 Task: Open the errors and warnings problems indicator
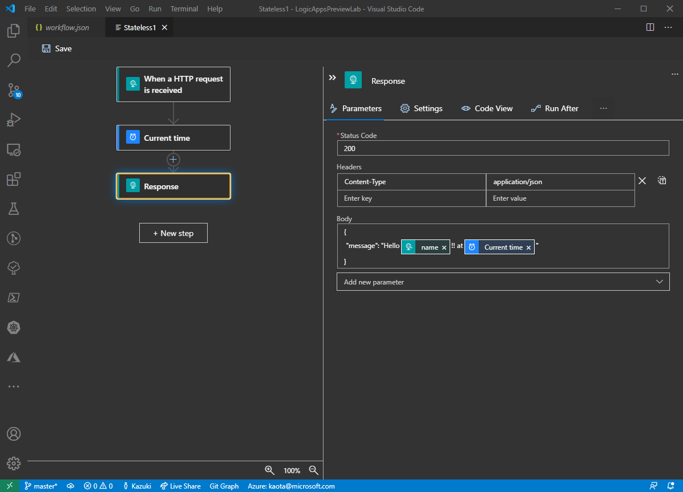(99, 486)
